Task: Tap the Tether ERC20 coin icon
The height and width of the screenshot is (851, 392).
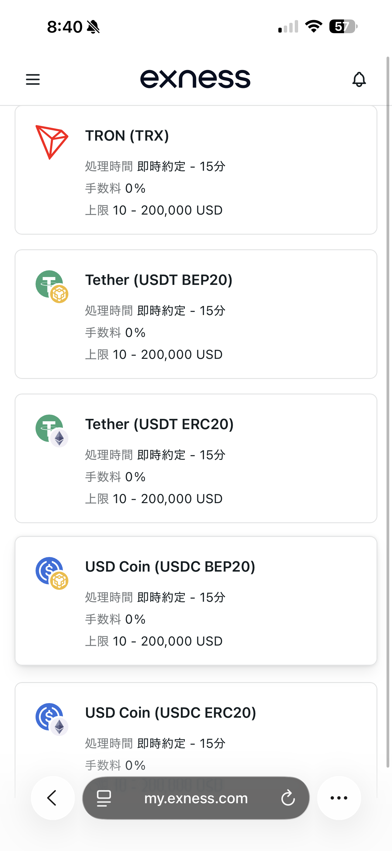Action: click(x=52, y=430)
